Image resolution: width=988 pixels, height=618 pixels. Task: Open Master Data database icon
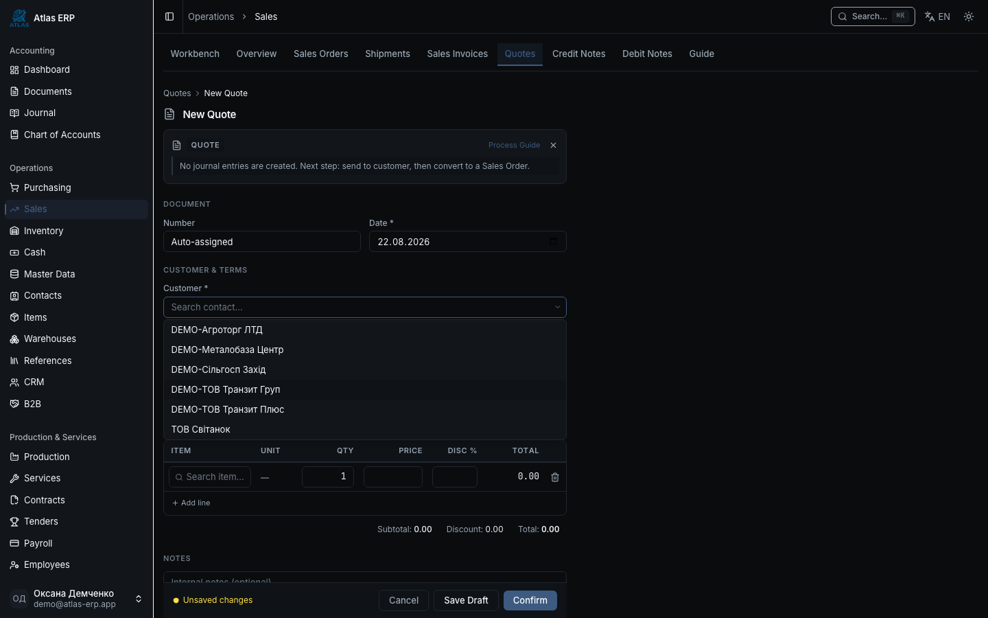pyautogui.click(x=14, y=274)
